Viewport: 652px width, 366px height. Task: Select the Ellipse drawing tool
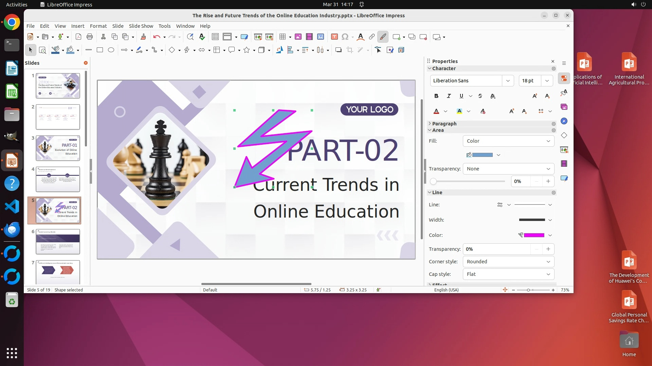click(111, 50)
